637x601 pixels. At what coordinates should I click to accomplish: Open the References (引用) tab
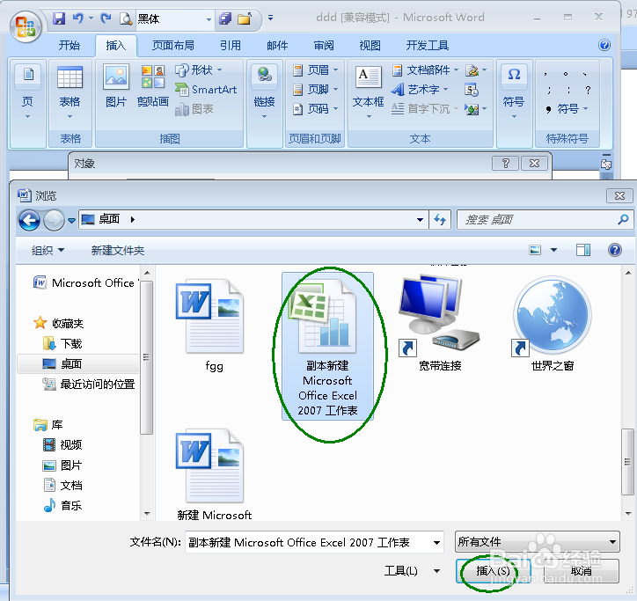231,46
